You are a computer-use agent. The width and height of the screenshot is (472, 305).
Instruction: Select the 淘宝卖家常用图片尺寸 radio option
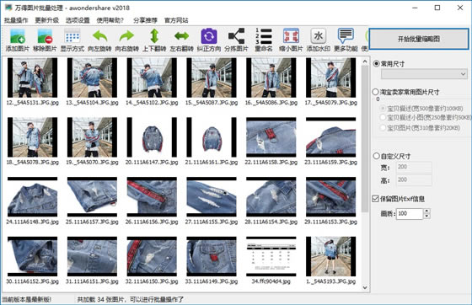click(x=375, y=92)
